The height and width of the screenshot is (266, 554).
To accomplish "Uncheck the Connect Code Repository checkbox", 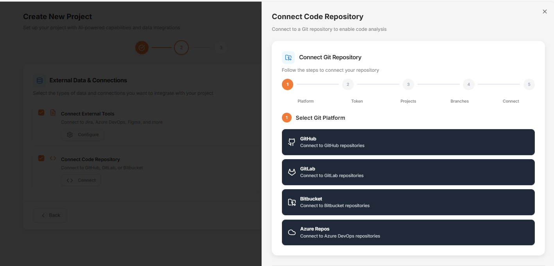I will (41, 158).
